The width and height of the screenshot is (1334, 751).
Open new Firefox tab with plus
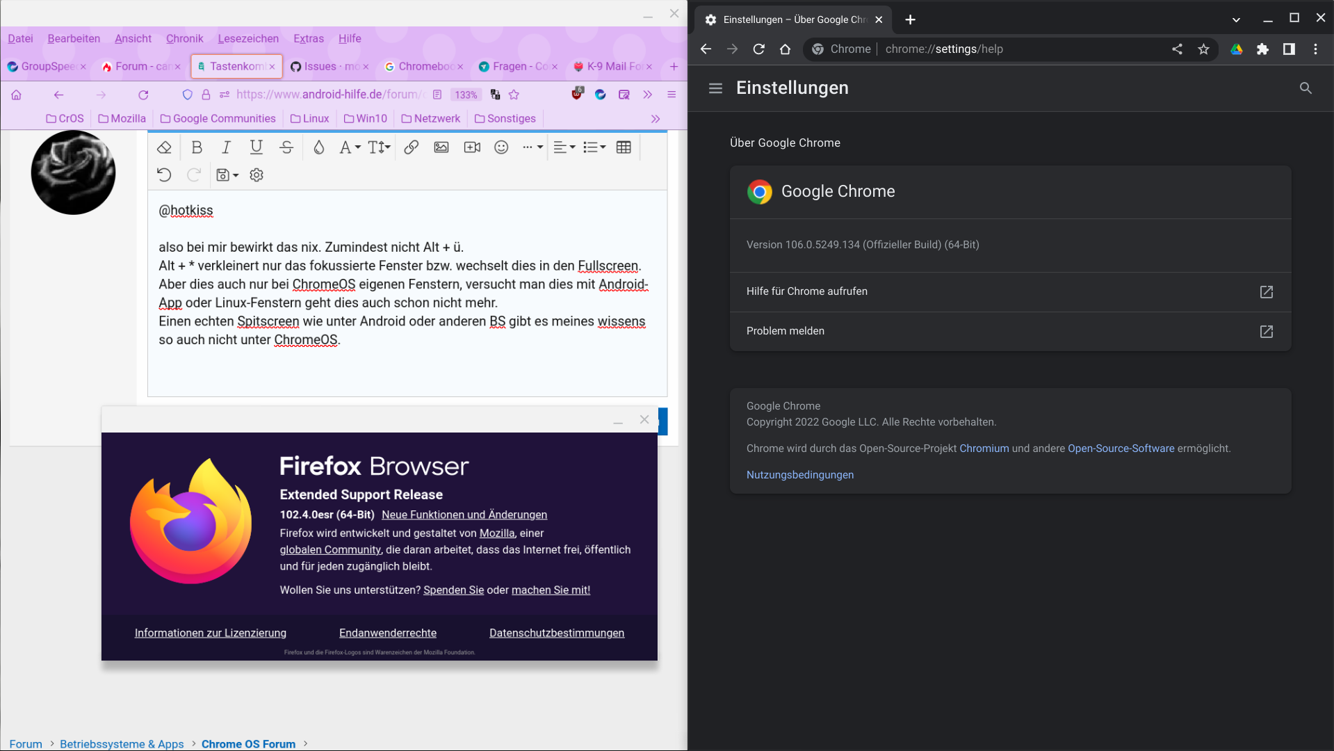(x=674, y=66)
